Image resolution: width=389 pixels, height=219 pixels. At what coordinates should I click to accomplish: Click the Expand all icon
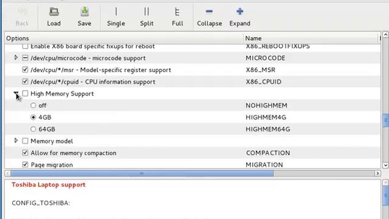[x=239, y=12]
